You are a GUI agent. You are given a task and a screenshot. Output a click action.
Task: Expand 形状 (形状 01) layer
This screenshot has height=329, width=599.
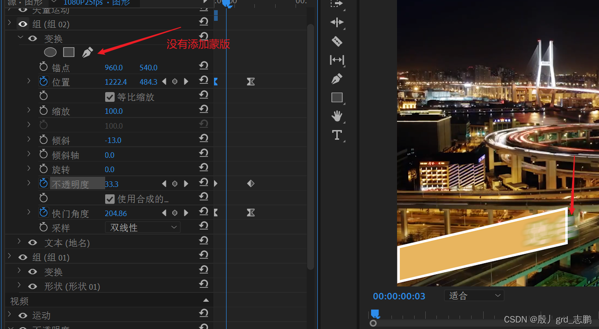(x=19, y=286)
